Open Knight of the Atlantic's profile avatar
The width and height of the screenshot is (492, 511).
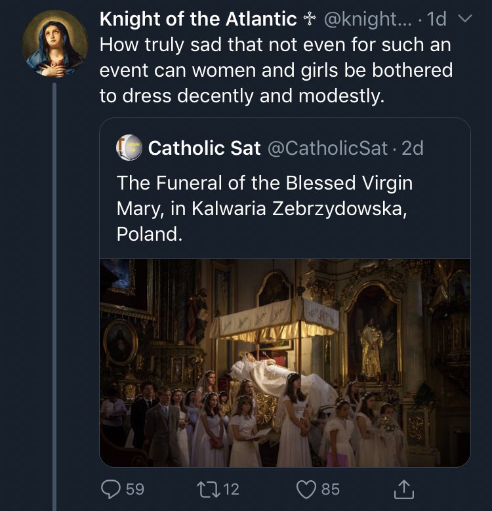[x=54, y=43]
